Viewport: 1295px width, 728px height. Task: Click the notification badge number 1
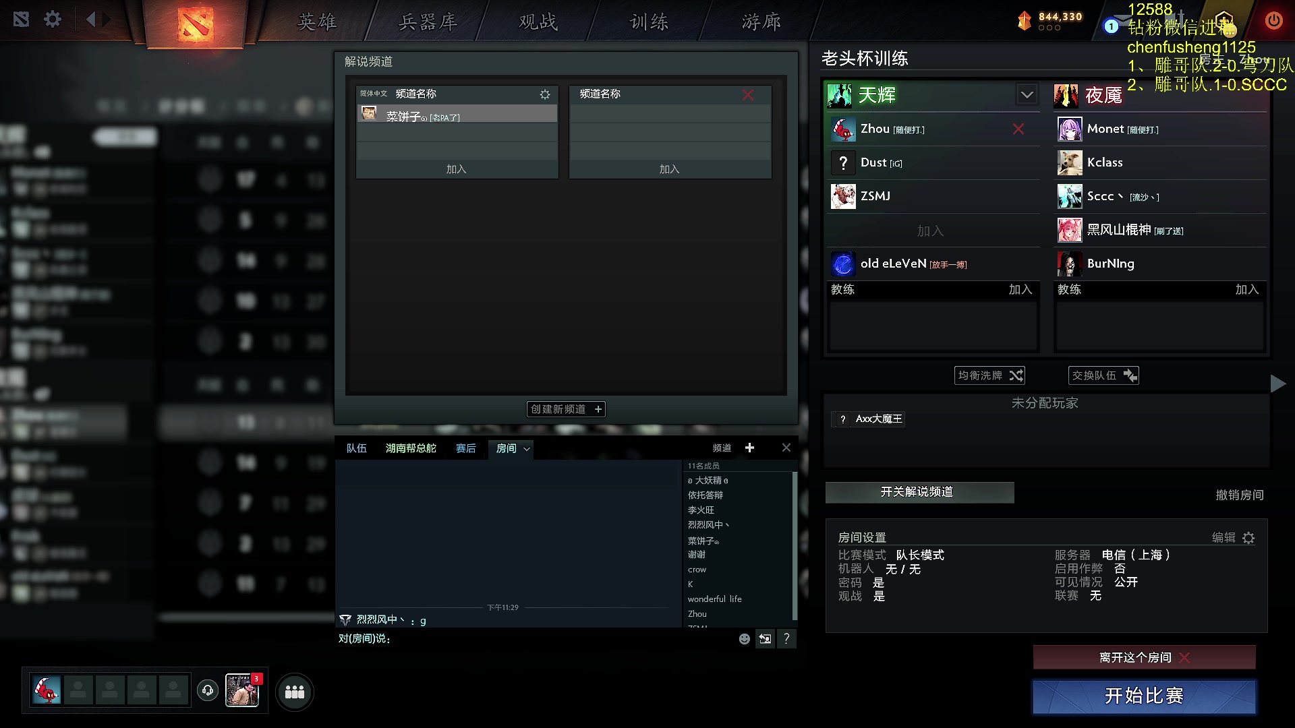[1111, 26]
